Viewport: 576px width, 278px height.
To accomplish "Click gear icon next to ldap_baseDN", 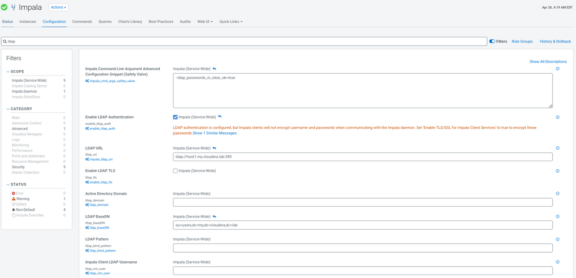I will tap(87, 228).
